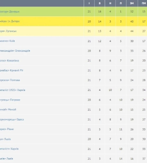Viewport: 147px width, 163px height.
Task: Sort by the «В» wins column header
Action: tap(100, 3)
